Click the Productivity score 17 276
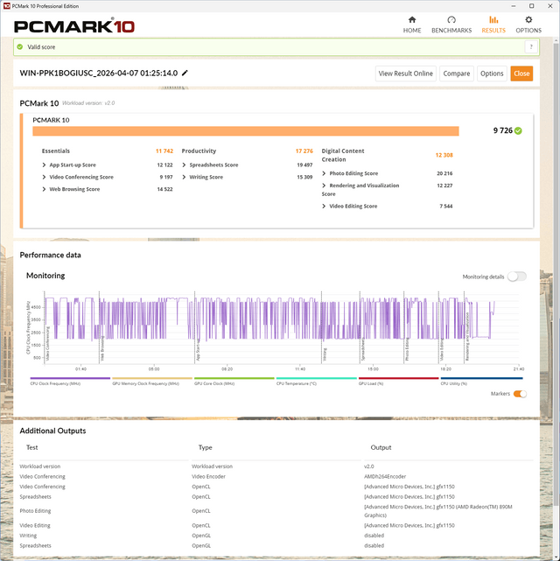The height and width of the screenshot is (561, 560). tap(304, 151)
